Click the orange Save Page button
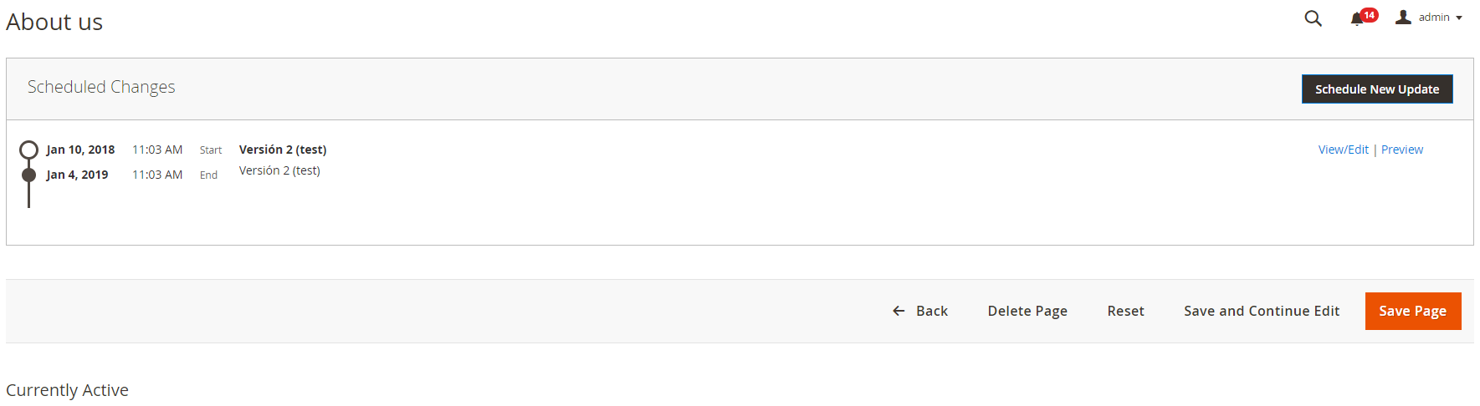 click(x=1413, y=311)
